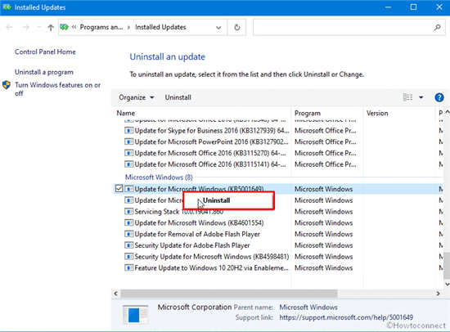Go forward with the Forward arrow
This screenshot has height=332, width=450.
pyautogui.click(x=26, y=27)
